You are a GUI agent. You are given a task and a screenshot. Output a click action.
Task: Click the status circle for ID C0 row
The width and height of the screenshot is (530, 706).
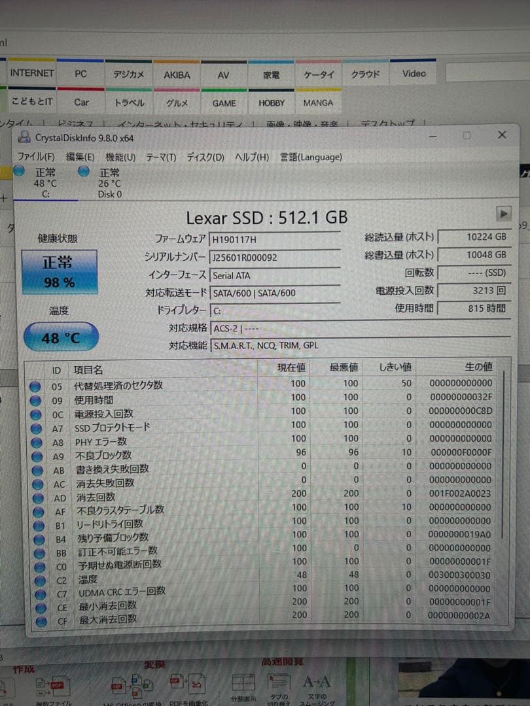[40, 566]
